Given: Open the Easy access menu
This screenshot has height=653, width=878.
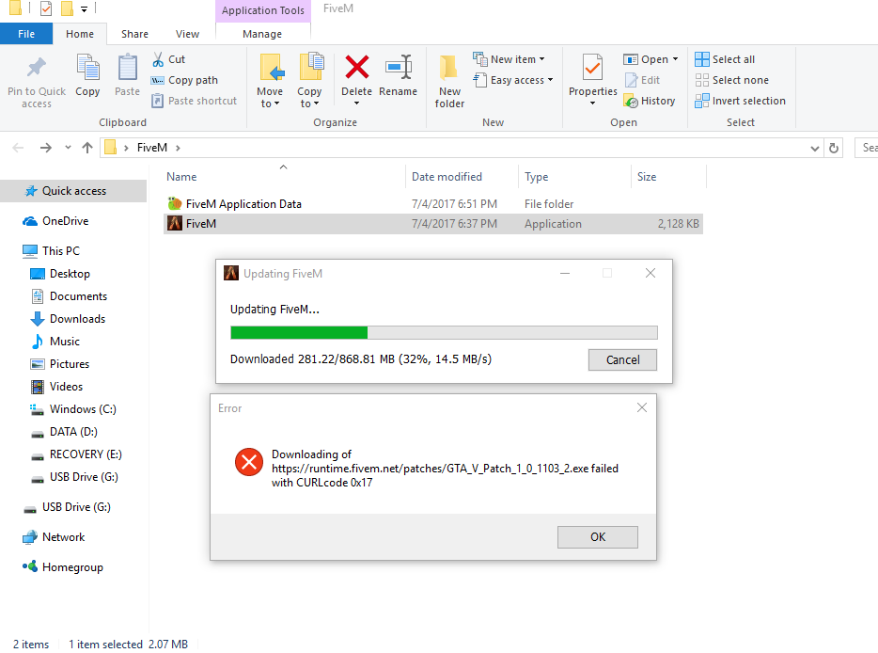Looking at the screenshot, I should point(513,80).
